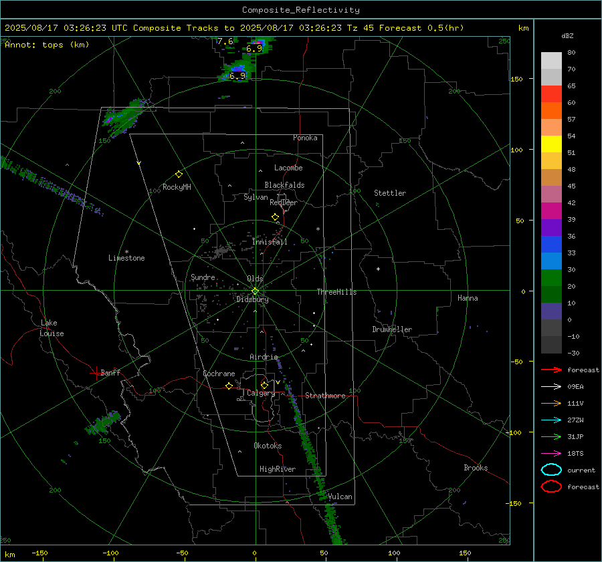602x562 pixels.
Task: Click the Drumheller label
Action: coord(392,329)
